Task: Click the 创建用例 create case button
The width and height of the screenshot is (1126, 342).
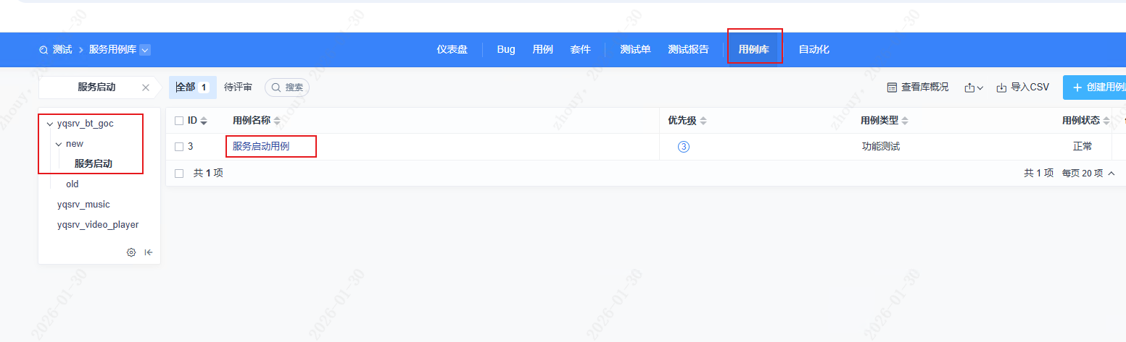Action: point(1094,87)
